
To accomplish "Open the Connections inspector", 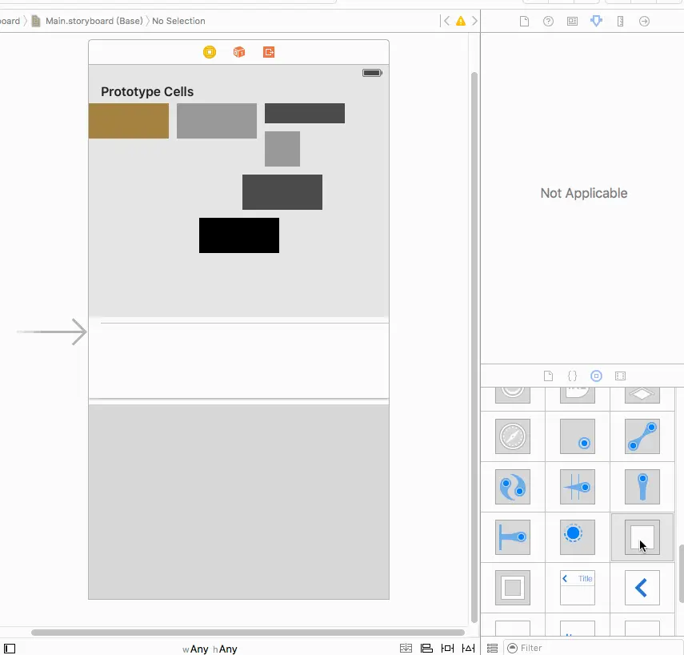I will 644,21.
